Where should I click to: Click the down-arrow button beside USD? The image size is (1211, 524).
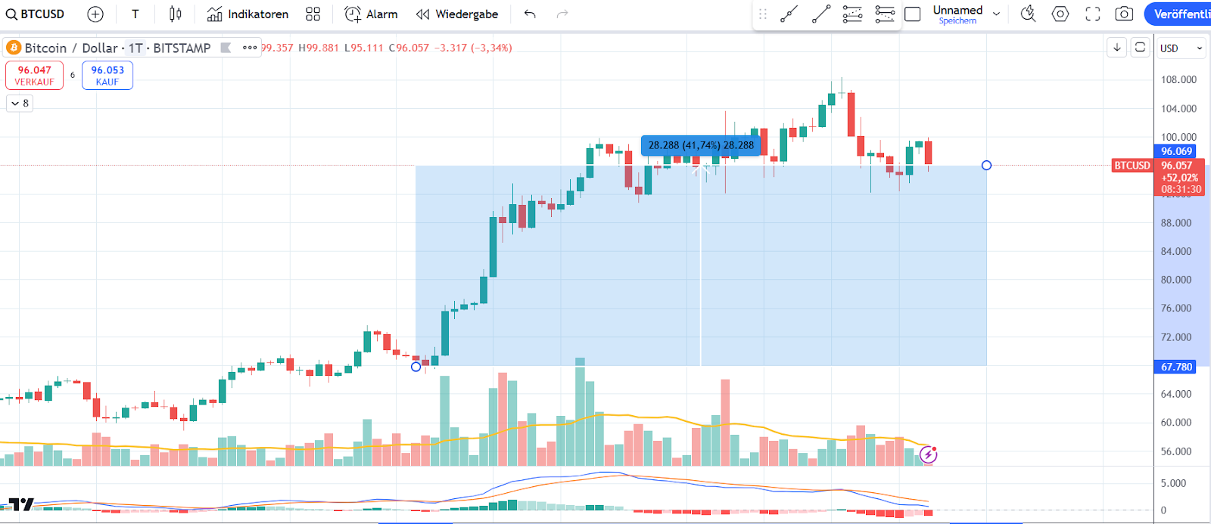pos(1117,48)
